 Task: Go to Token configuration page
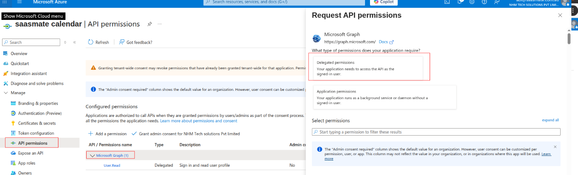pos(36,133)
